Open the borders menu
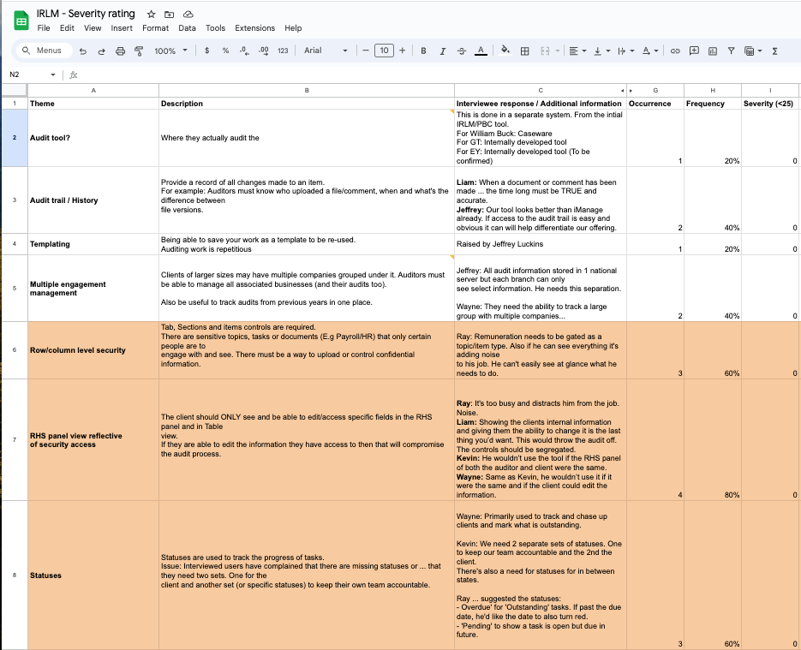This screenshot has height=650, width=801. [524, 51]
